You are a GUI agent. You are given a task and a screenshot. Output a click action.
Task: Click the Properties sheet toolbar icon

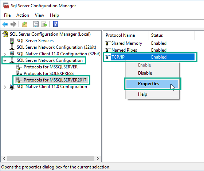36,24
